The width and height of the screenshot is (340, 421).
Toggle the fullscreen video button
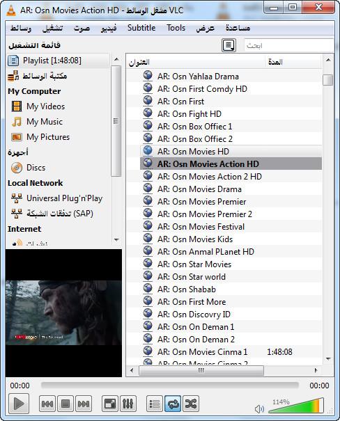point(110,404)
